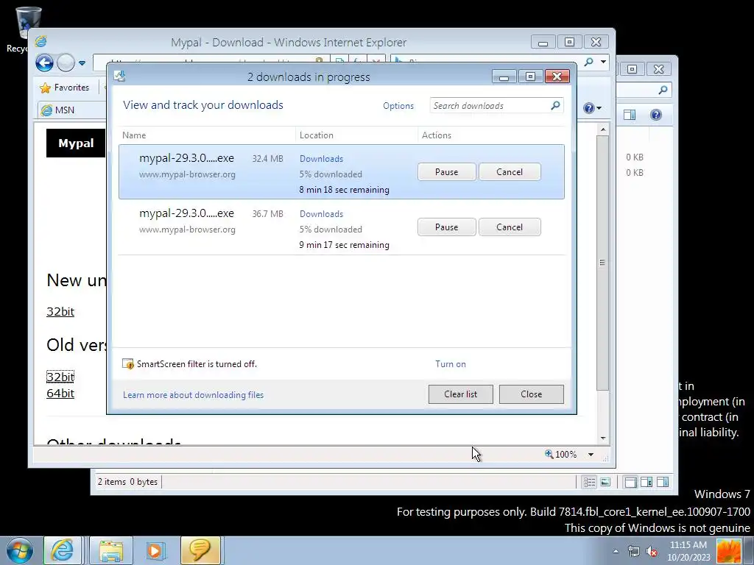Click Internet Explorer search magnifier icon
This screenshot has height=565, width=754.
(588, 62)
